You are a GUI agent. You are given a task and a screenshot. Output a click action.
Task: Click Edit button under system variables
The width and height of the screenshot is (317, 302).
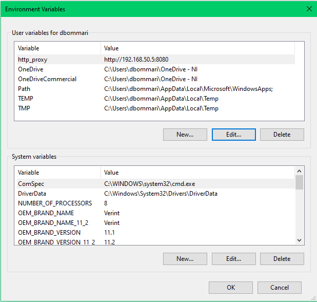[x=234, y=259]
